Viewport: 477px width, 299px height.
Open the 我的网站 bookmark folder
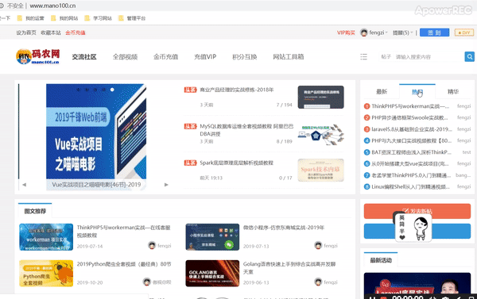point(64,18)
